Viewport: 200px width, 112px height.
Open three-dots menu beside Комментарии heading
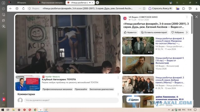(x=118, y=94)
